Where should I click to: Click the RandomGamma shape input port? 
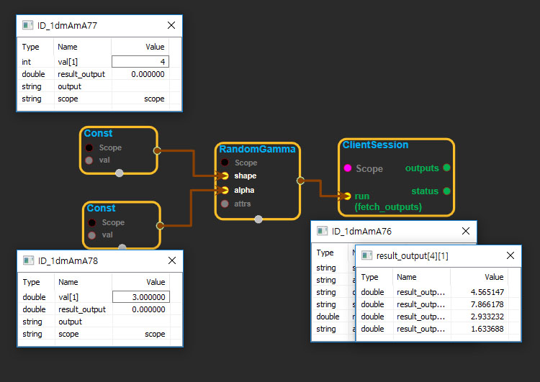click(x=225, y=176)
